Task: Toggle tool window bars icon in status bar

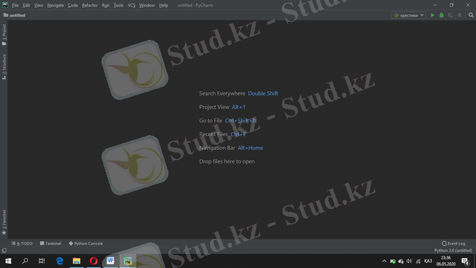Action: click(4, 250)
